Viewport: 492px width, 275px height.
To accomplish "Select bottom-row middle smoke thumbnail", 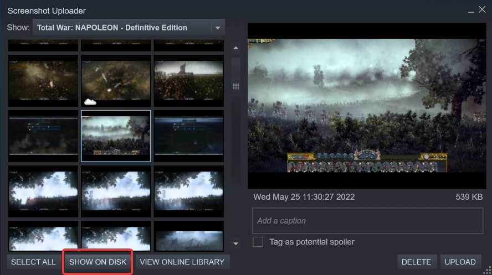I will point(116,236).
